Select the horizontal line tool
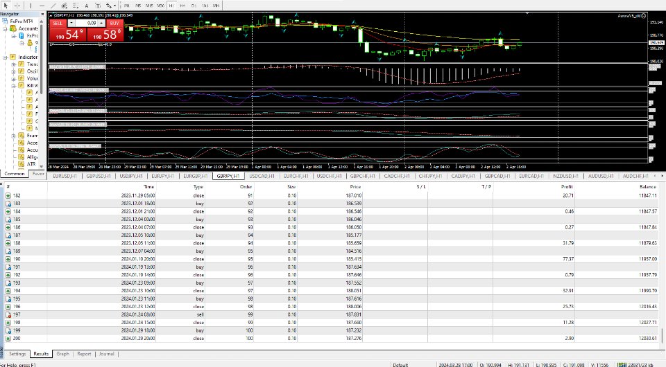This screenshot has width=666, height=367. coord(42,6)
